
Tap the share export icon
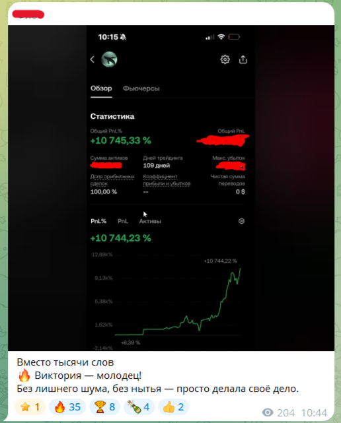tap(243, 59)
